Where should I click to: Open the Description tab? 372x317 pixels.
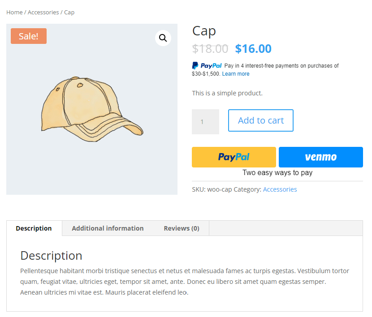coord(34,228)
